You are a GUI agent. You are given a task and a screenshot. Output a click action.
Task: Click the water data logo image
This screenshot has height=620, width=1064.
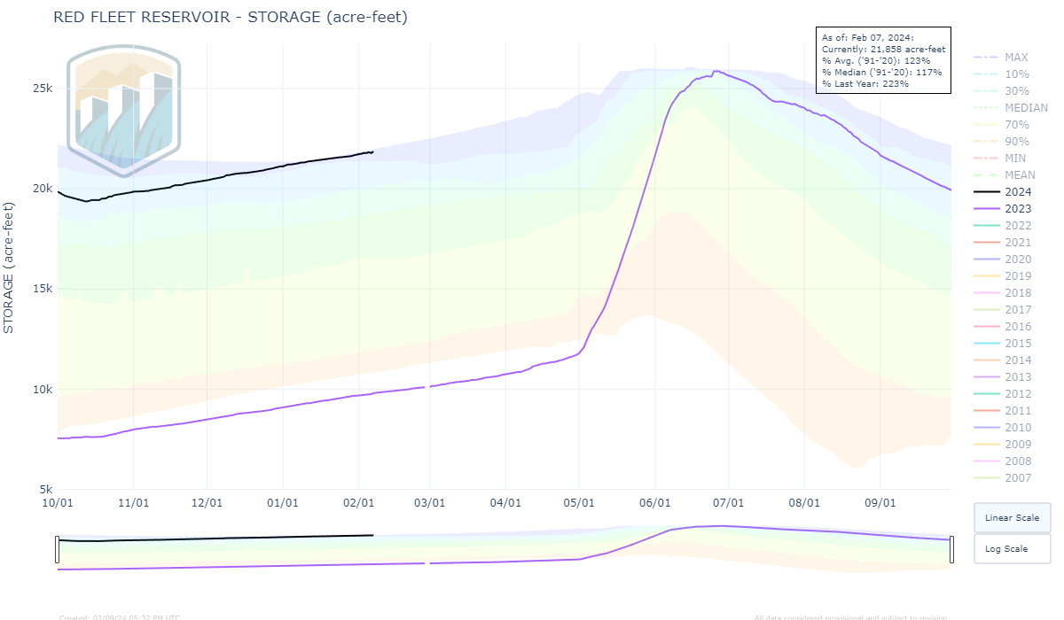(123, 110)
